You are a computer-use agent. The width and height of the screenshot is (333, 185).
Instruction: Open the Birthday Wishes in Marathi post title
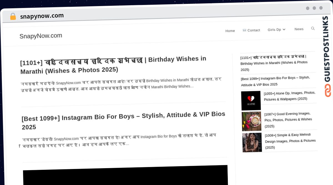[x=113, y=65]
